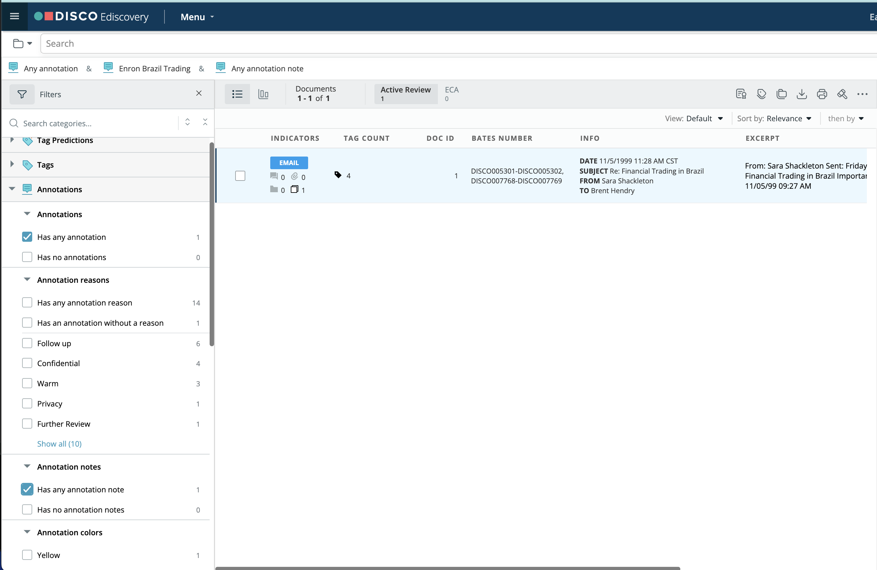Click 'Show all (10)' link
This screenshot has width=877, height=570.
click(x=59, y=444)
